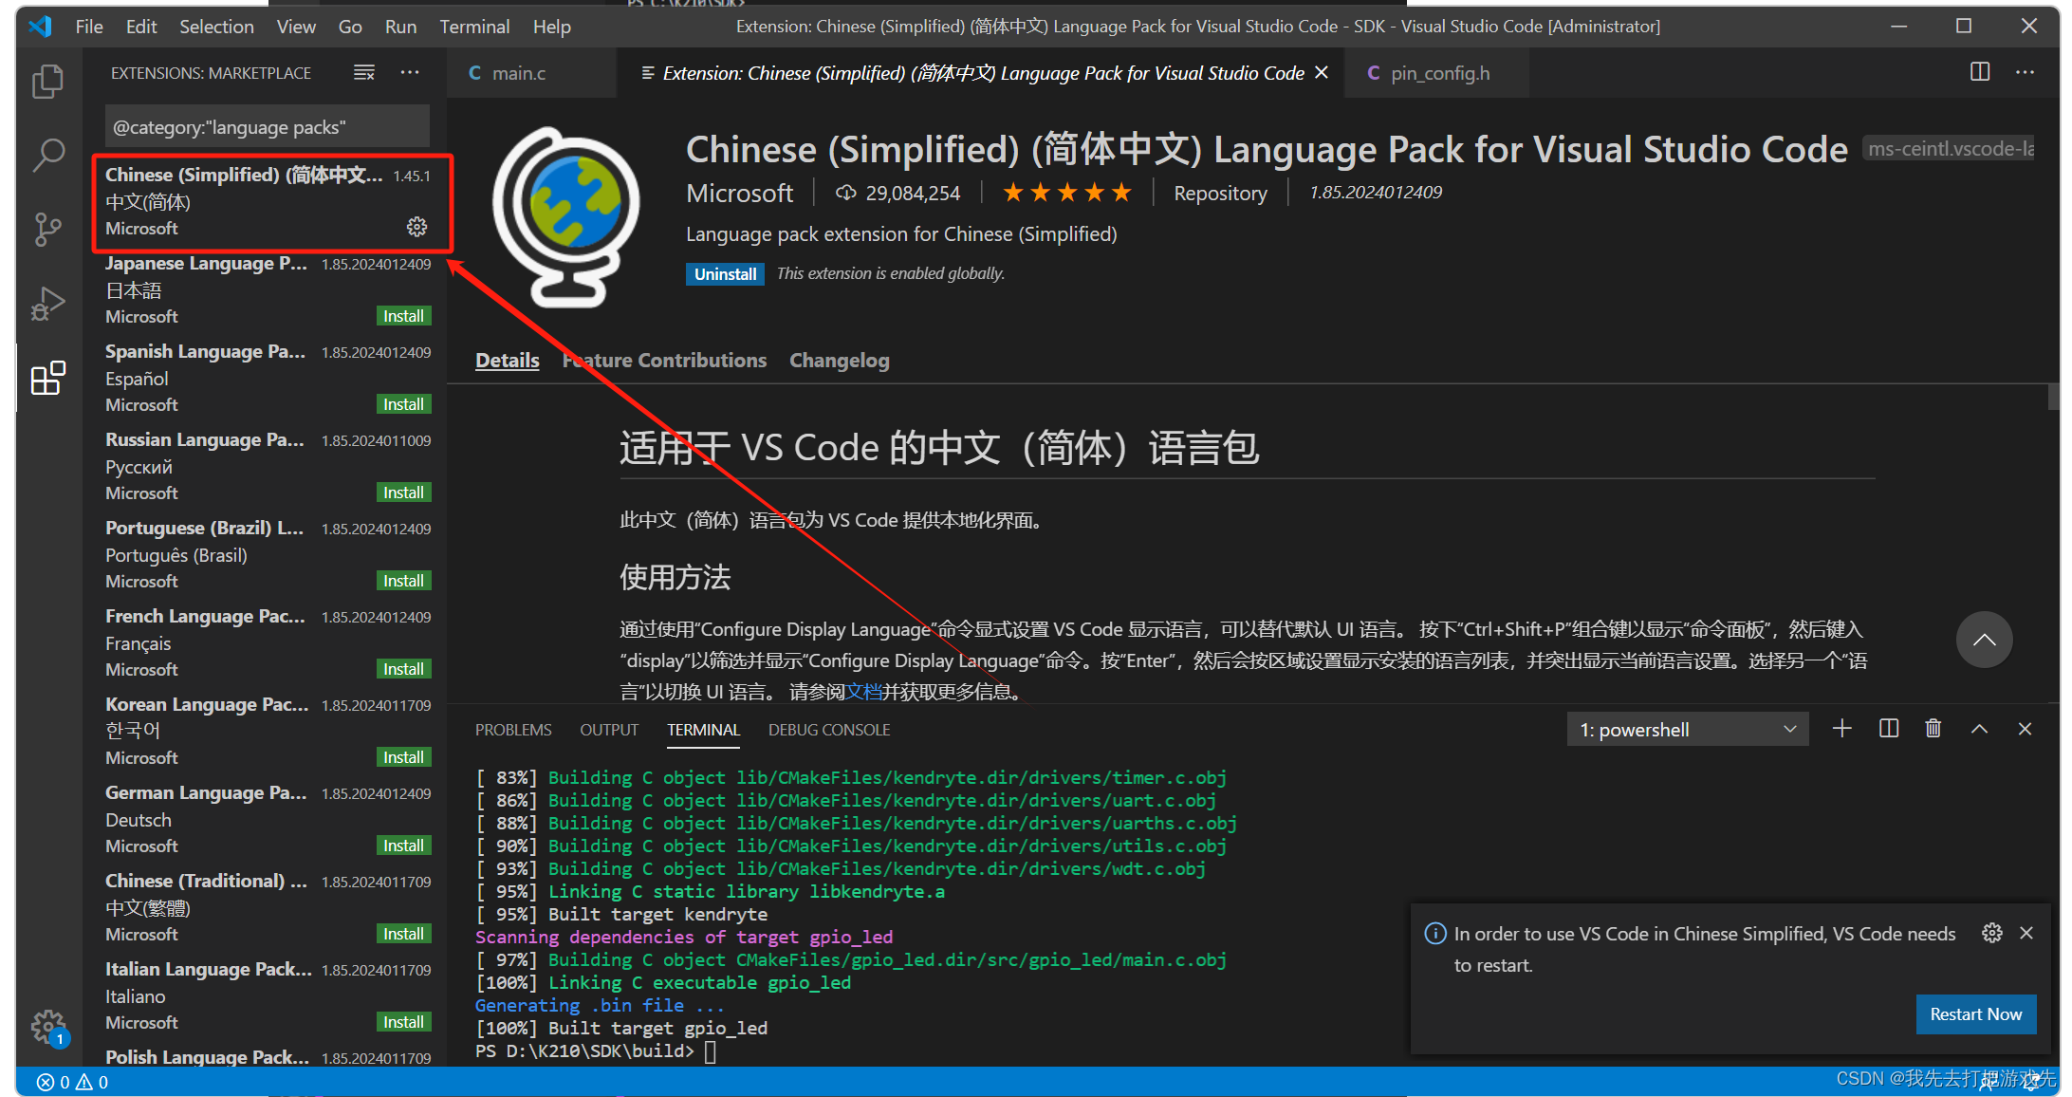Open Run and Debug view icon
Screen dimensions: 2072x1097
[47, 304]
